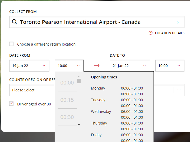Click the search magnifier icon

click(x=15, y=22)
